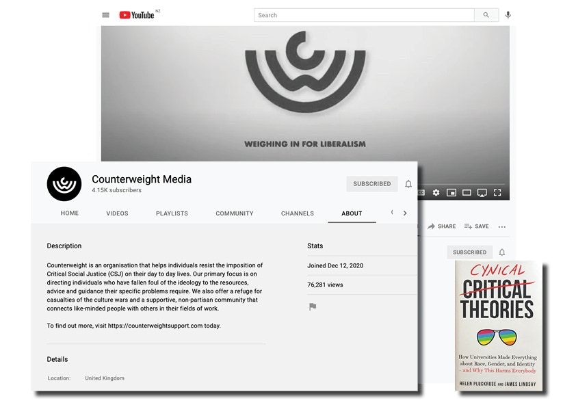The image size is (576, 407).
Task: Click the magnifier search button
Action: pyautogui.click(x=486, y=15)
